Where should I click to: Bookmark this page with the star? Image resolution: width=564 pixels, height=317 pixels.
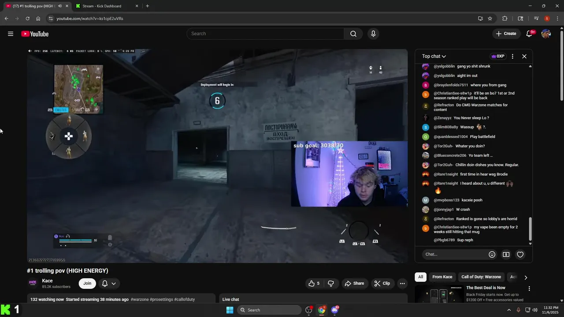(x=490, y=18)
